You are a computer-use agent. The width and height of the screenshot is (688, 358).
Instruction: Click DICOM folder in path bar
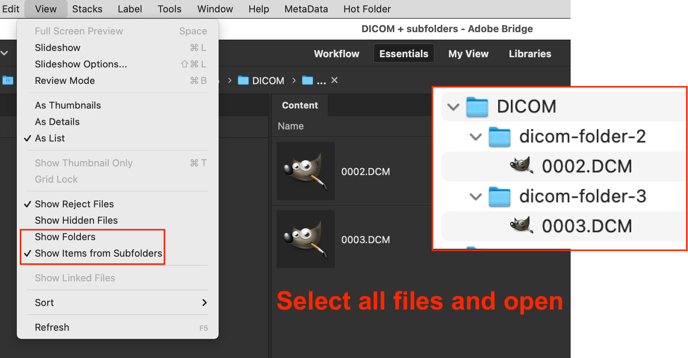point(261,80)
